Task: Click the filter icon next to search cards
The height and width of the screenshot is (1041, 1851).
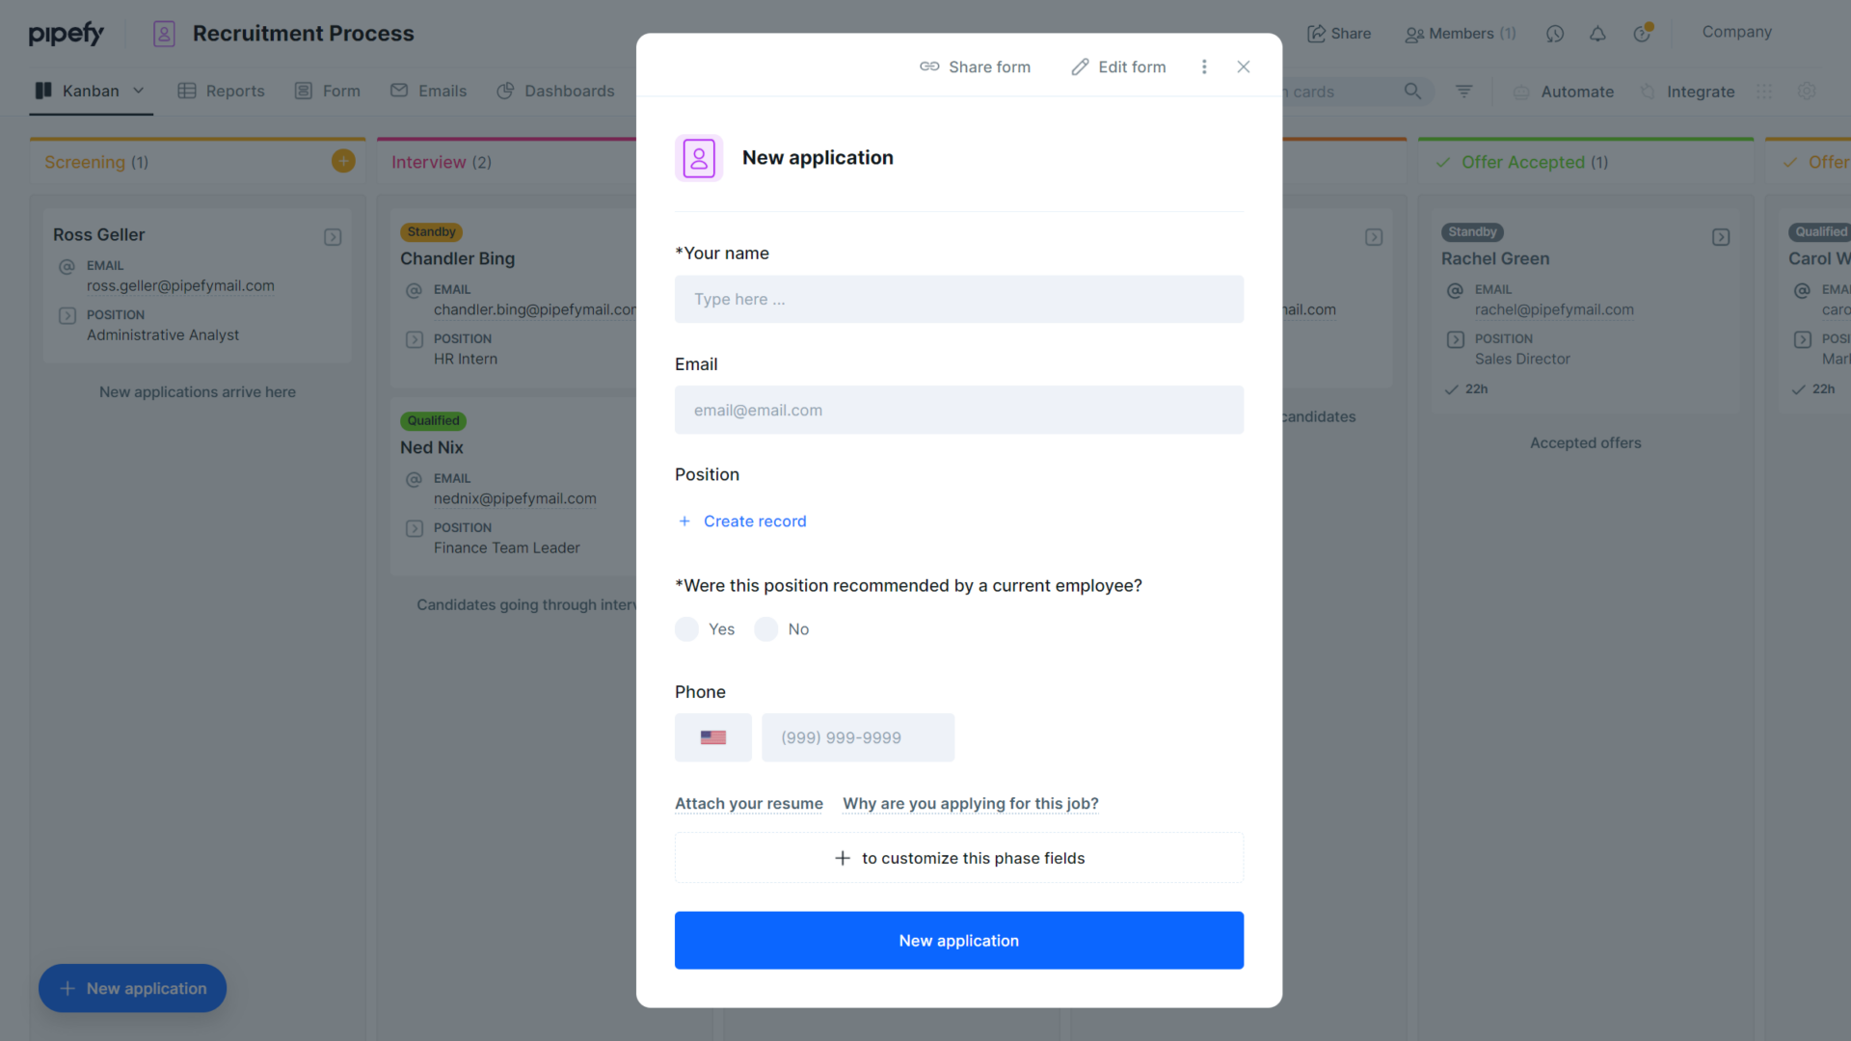Action: (x=1463, y=91)
